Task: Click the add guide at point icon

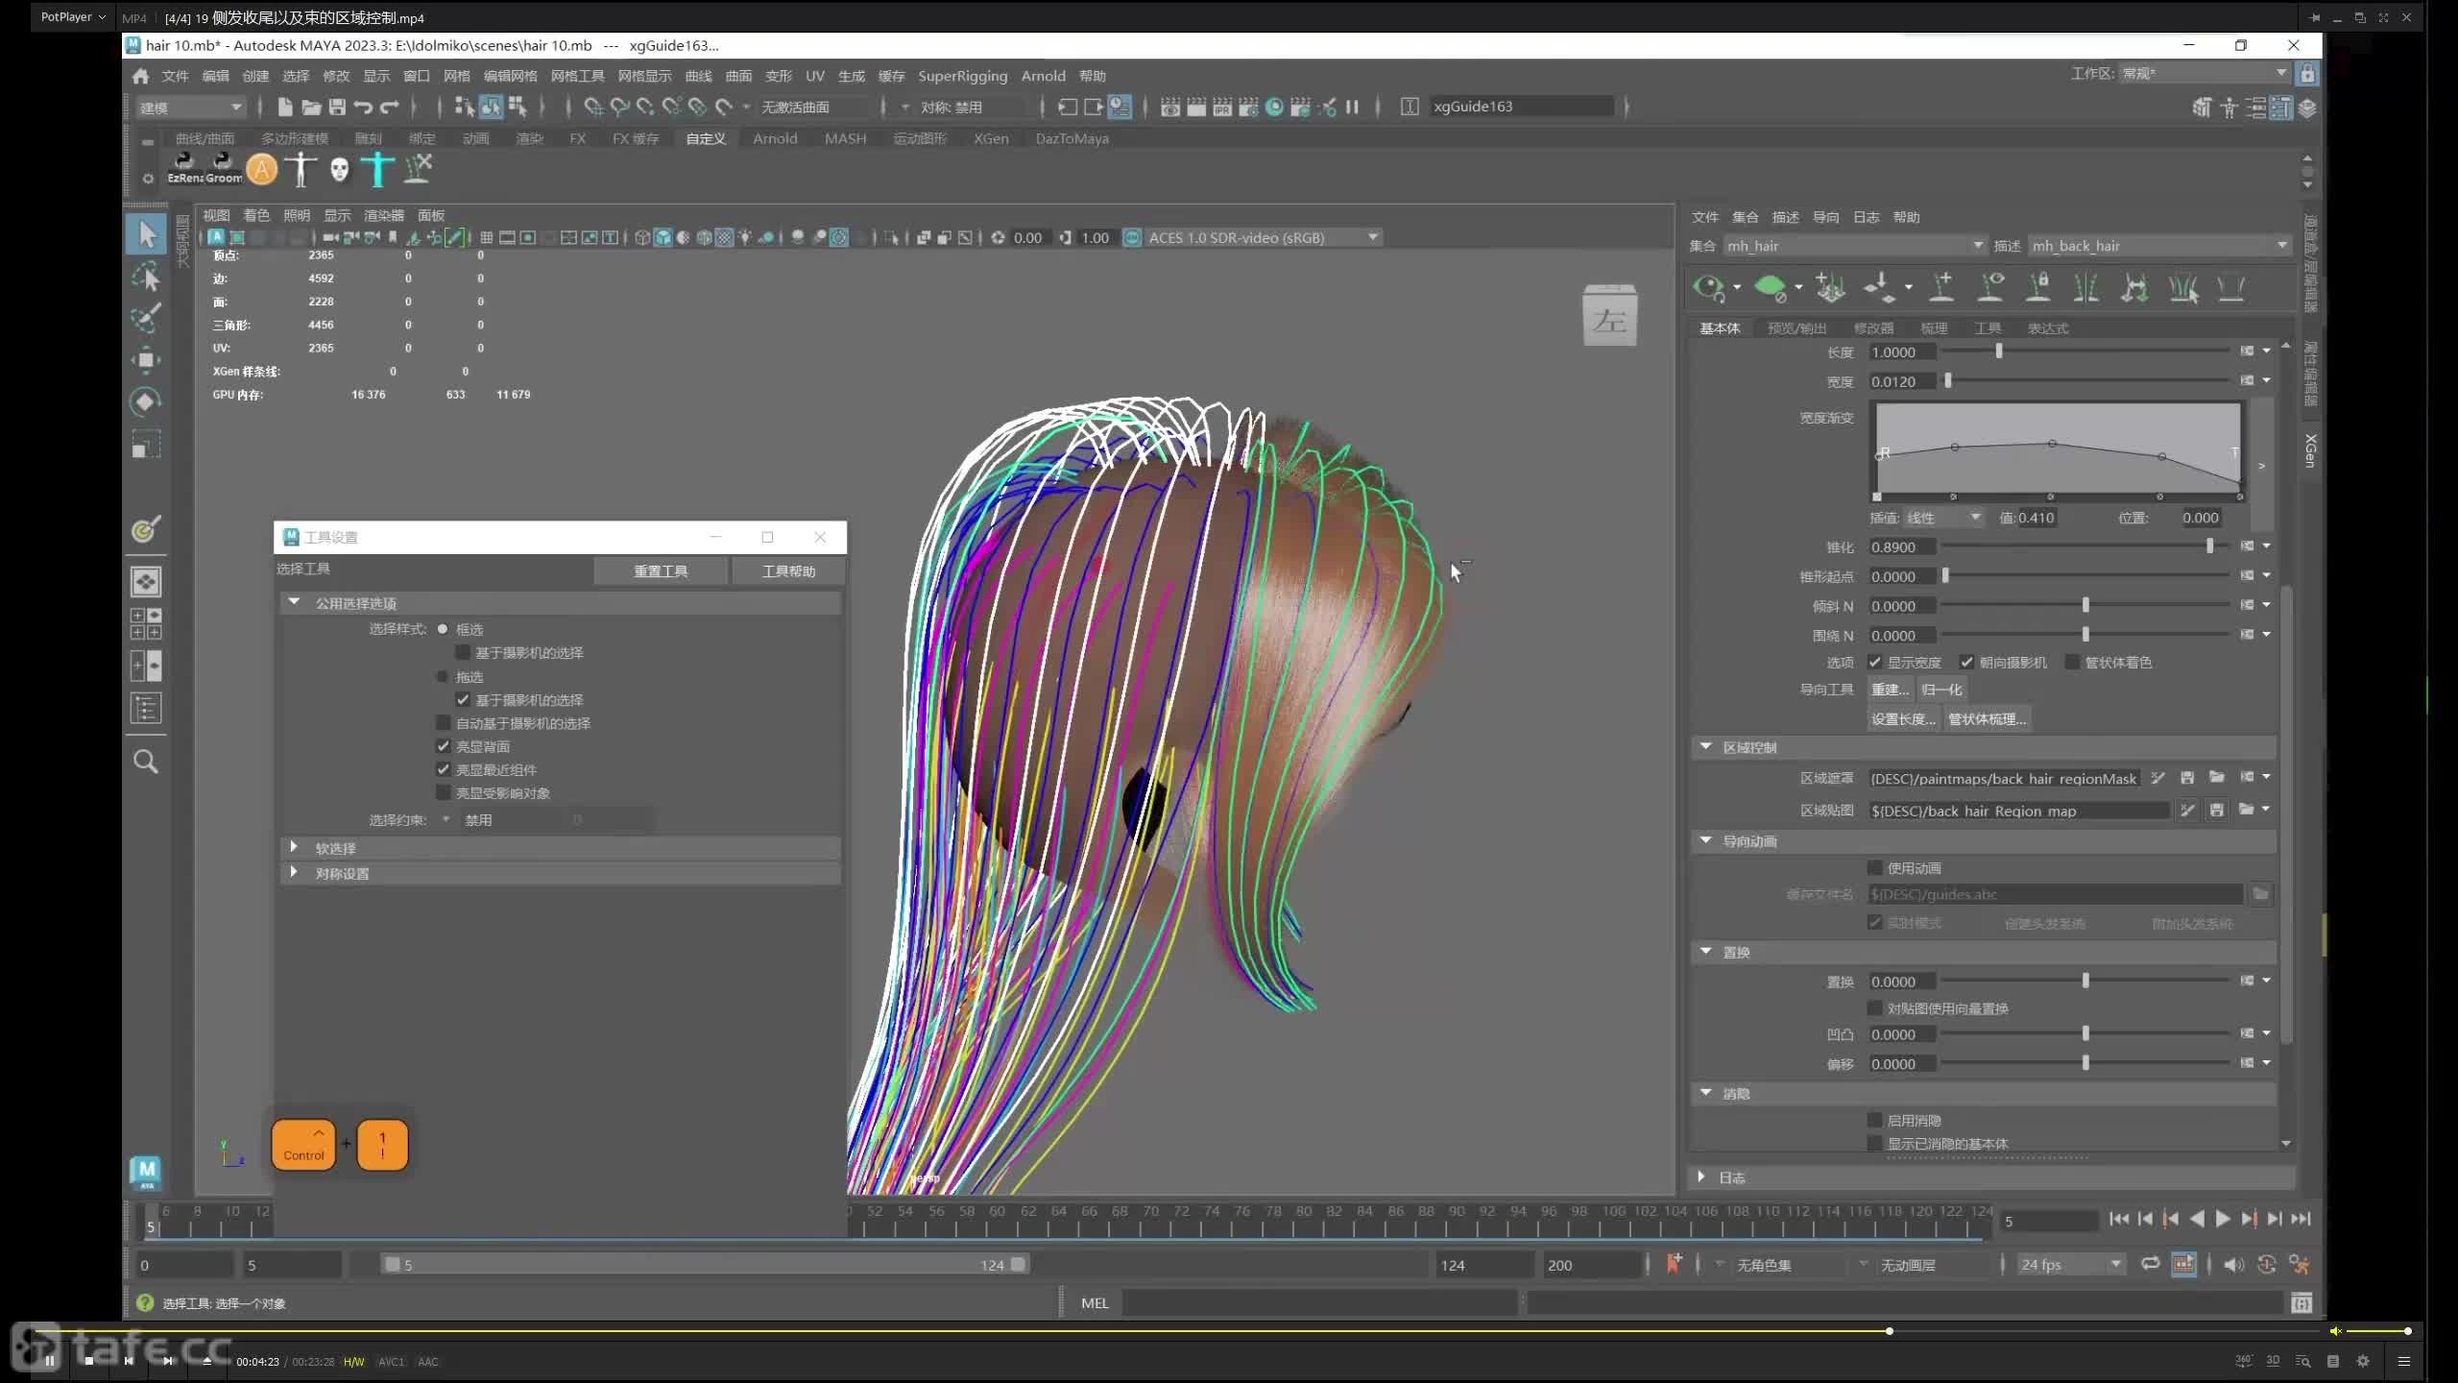Action: [x=1941, y=287]
